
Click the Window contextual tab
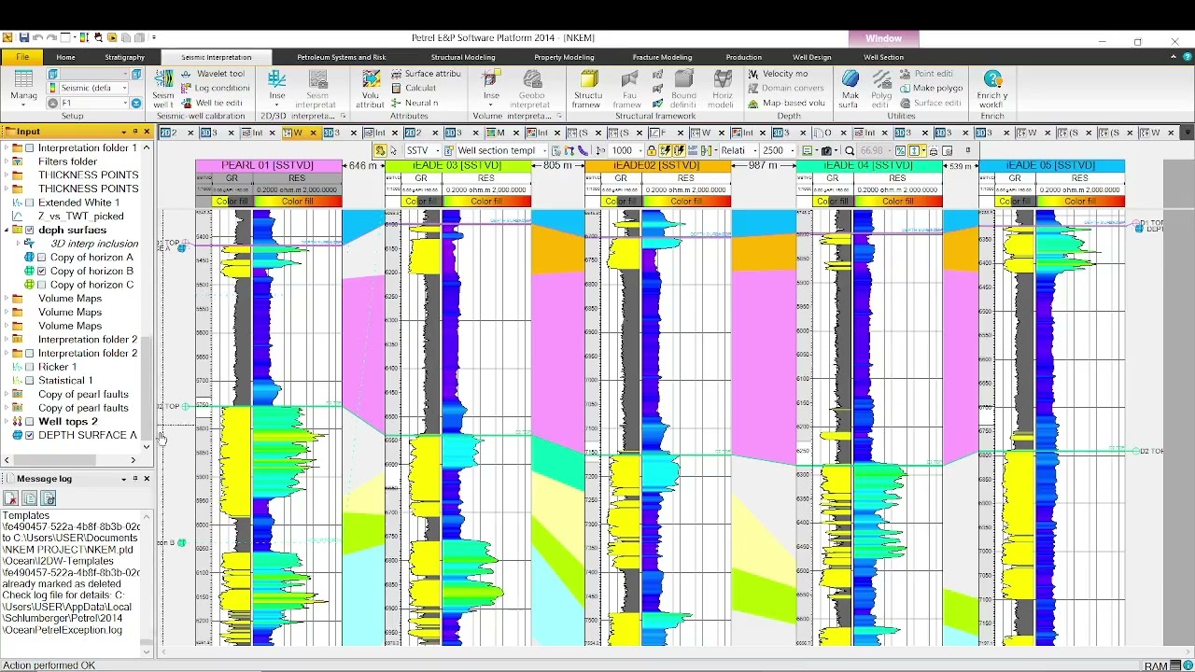point(883,38)
